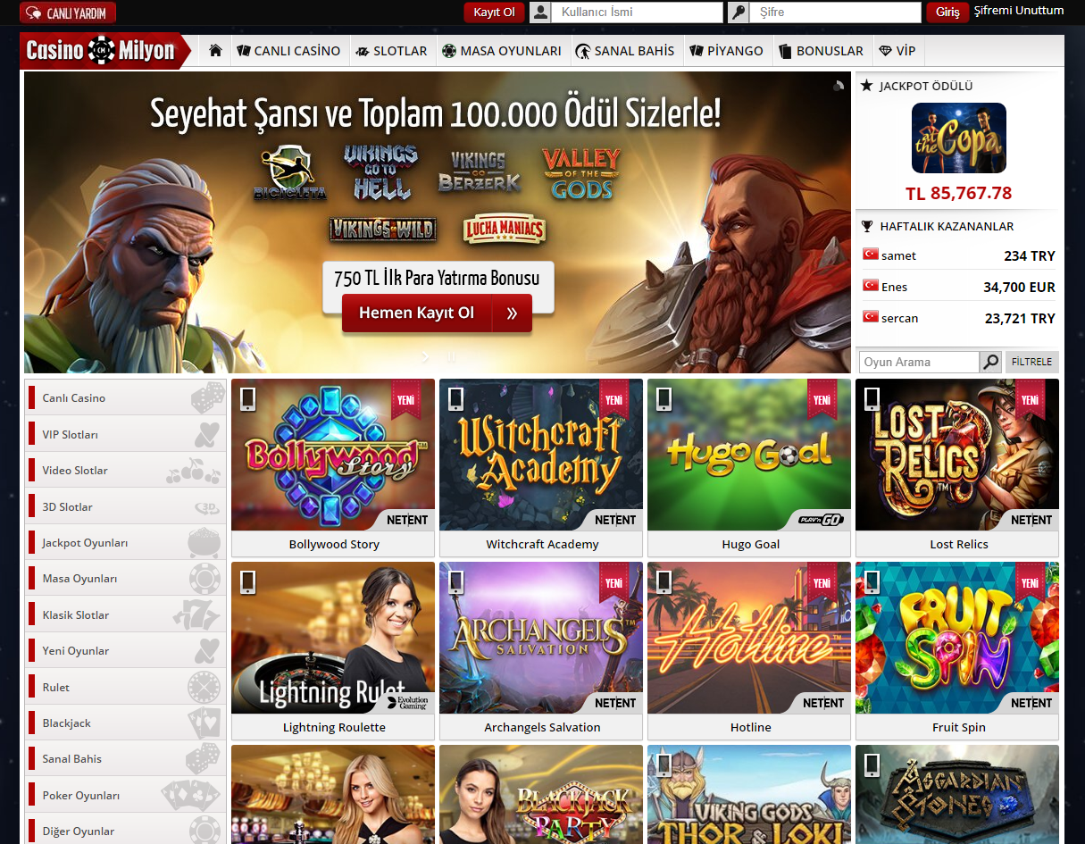Open the Lost Relics game thumbnail
This screenshot has width=1085, height=844.
957,455
